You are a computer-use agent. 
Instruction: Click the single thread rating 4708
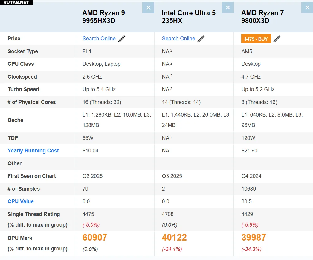pos(168,214)
